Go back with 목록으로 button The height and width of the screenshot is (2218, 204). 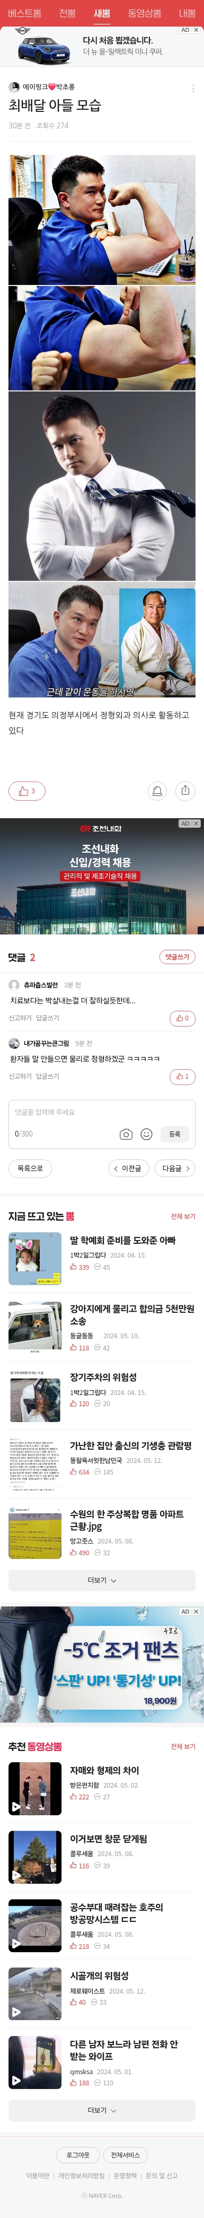(30, 1168)
